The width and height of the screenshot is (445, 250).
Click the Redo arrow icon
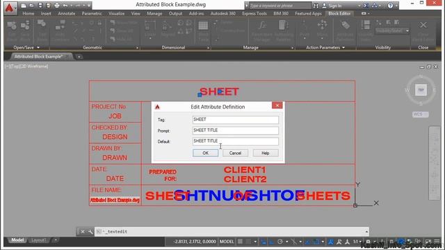click(x=77, y=6)
